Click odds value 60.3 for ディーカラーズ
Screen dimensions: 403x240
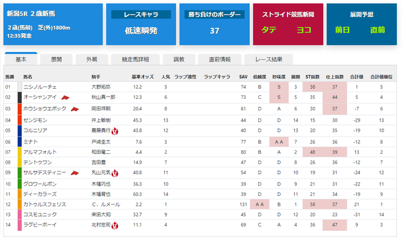pos(137,194)
